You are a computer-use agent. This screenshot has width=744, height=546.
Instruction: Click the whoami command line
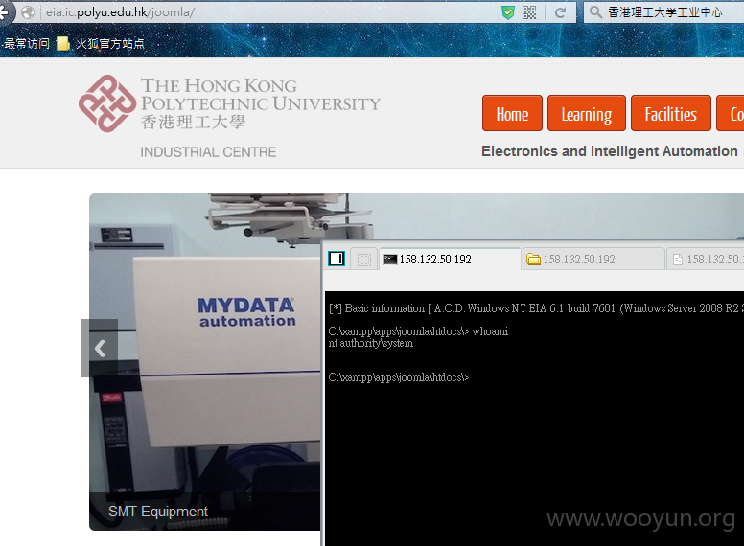(x=418, y=331)
